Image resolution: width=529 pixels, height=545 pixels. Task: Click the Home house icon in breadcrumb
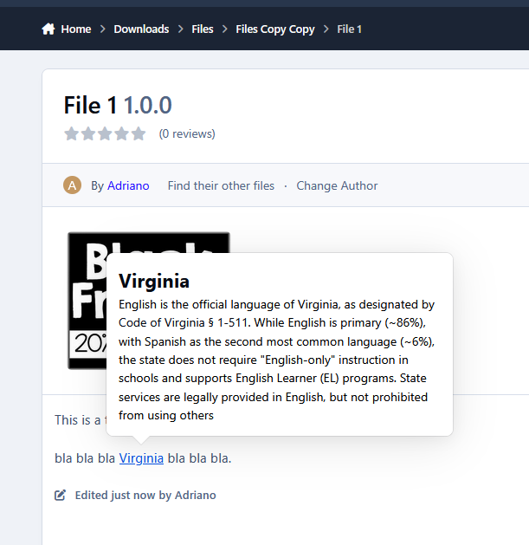(x=48, y=29)
